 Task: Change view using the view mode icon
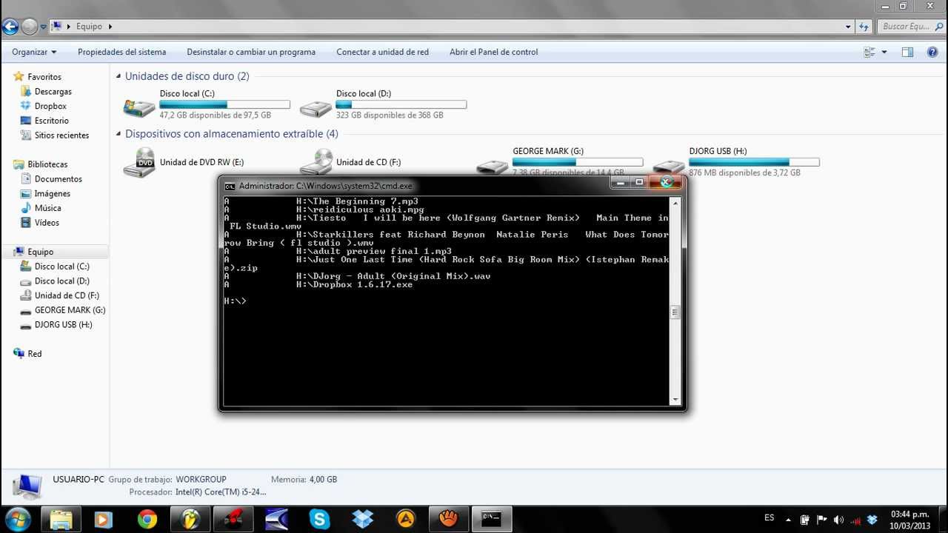tap(869, 52)
